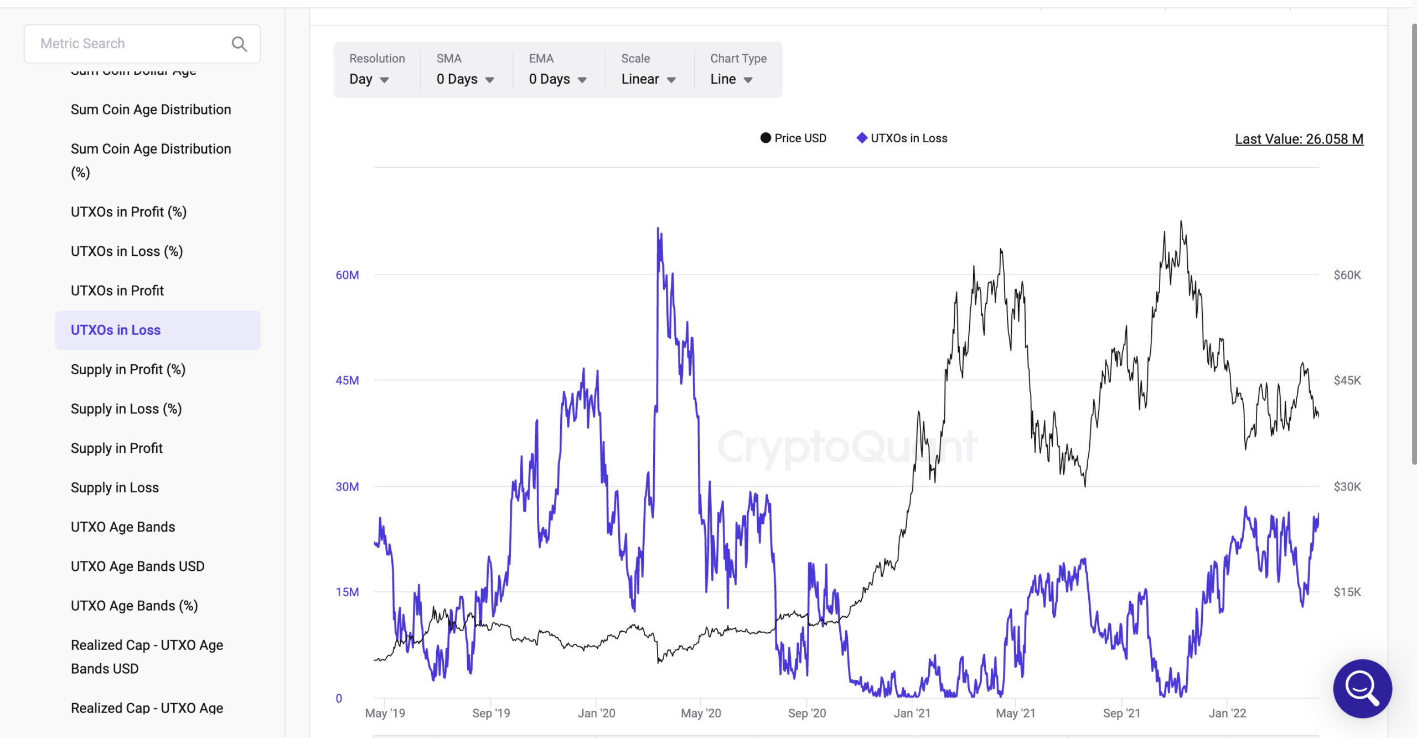Open the Chart Type Line dropdown

(731, 79)
